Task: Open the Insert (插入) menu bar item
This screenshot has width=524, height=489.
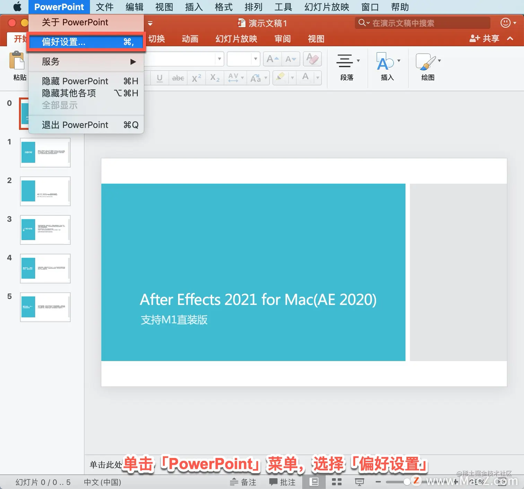Action: [x=194, y=7]
